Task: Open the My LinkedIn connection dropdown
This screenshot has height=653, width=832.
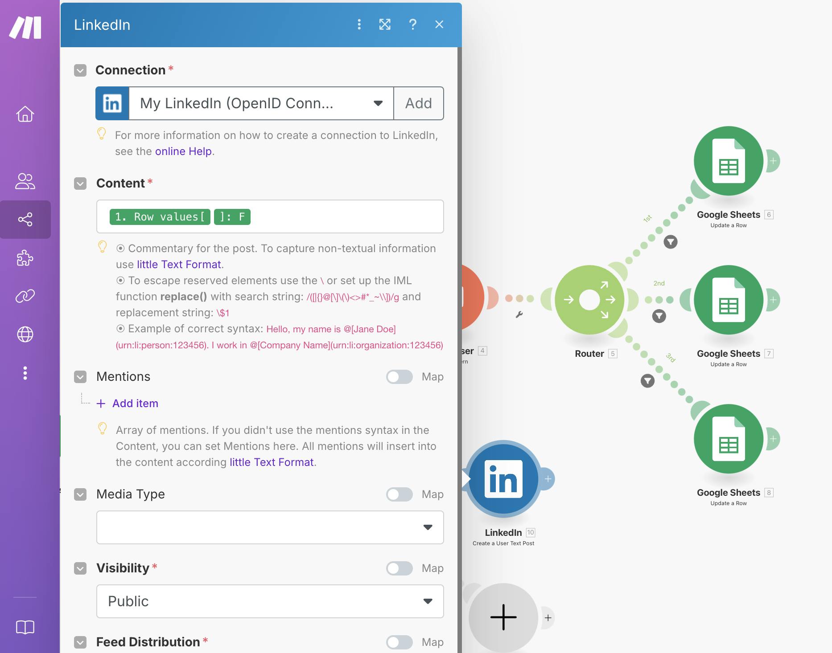Action: click(x=261, y=103)
